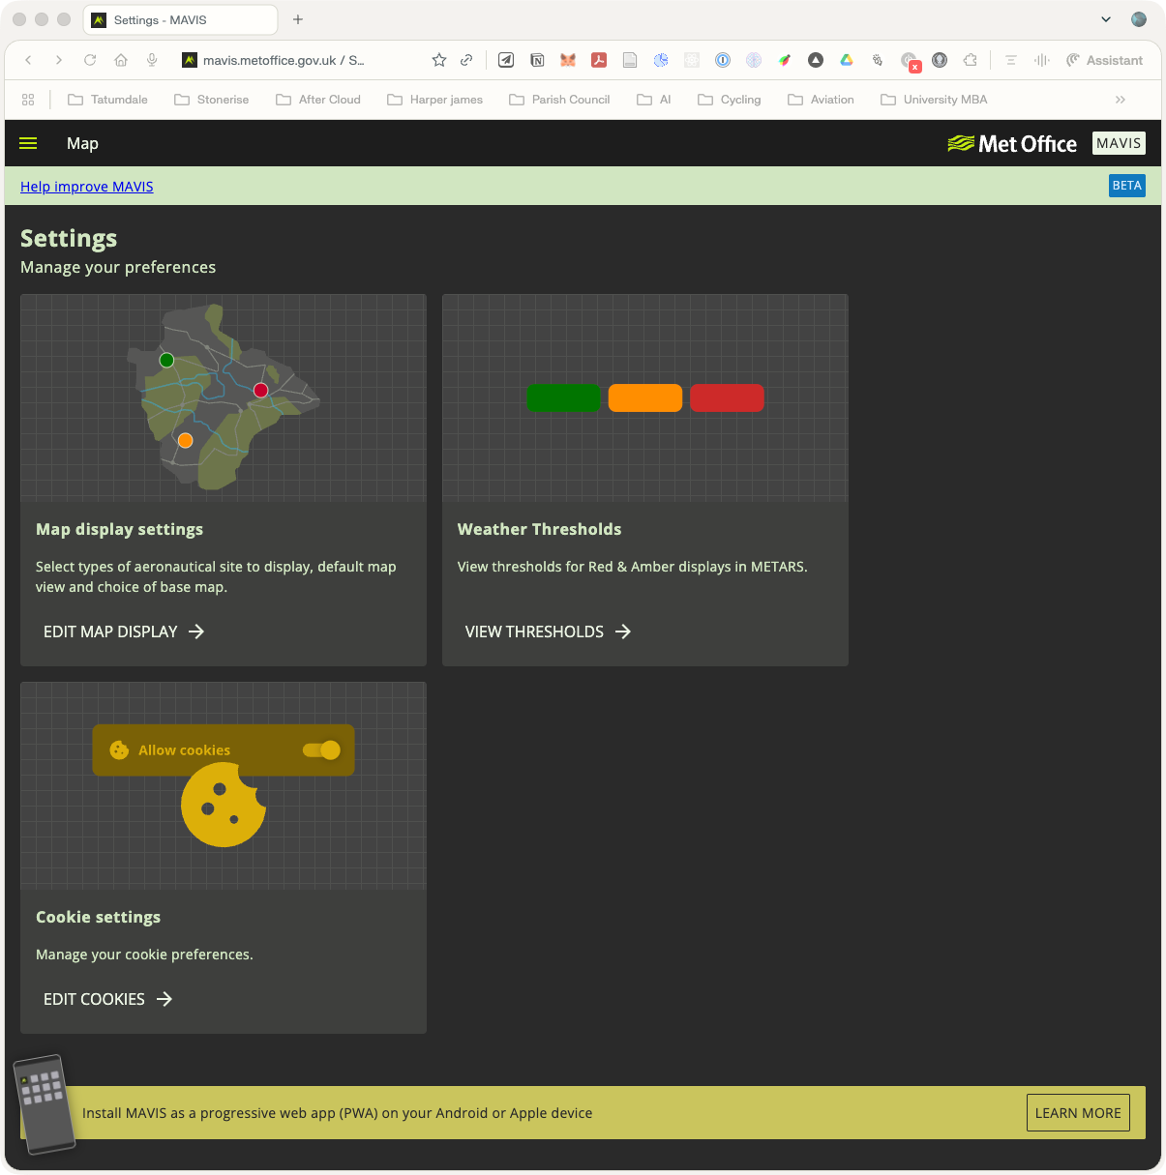Click the microphone icon in toolbar
The image size is (1166, 1175).
[152, 60]
